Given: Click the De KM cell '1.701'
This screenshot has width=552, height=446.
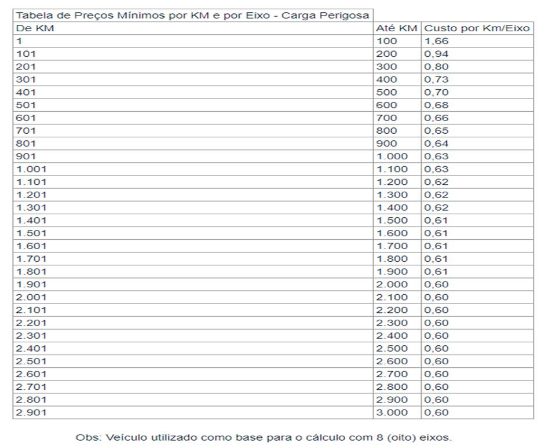Looking at the screenshot, I should point(193,259).
